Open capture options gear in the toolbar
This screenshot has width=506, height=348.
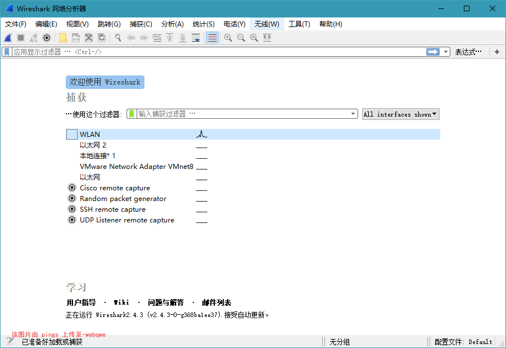47,38
